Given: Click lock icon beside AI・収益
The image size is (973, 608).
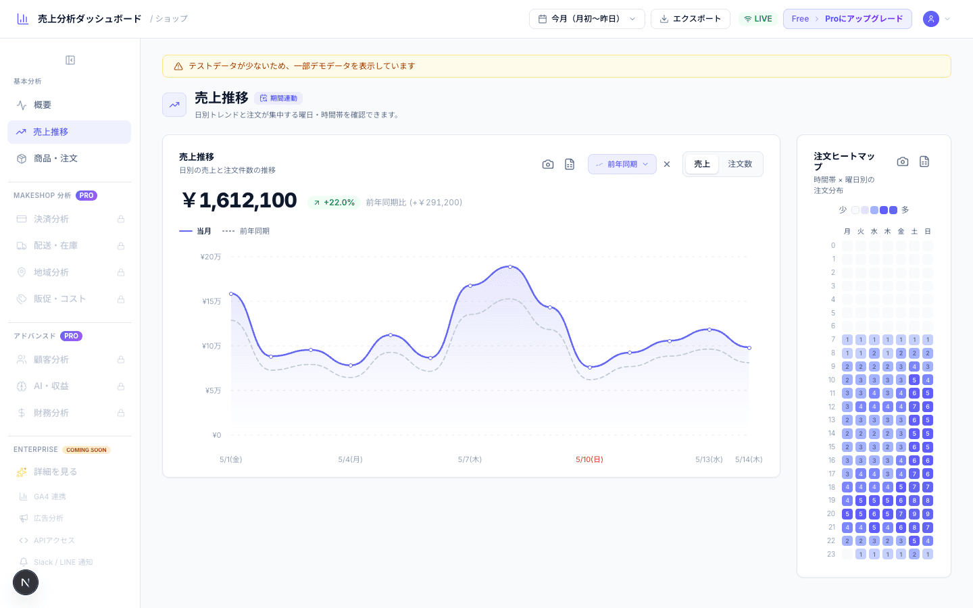Looking at the screenshot, I should coord(121,386).
